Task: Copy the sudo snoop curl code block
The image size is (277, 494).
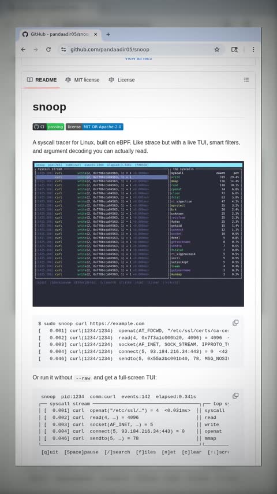Action: pyautogui.click(x=235, y=323)
